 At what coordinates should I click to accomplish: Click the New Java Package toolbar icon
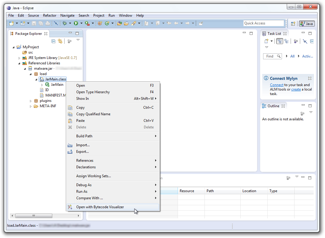100,23
